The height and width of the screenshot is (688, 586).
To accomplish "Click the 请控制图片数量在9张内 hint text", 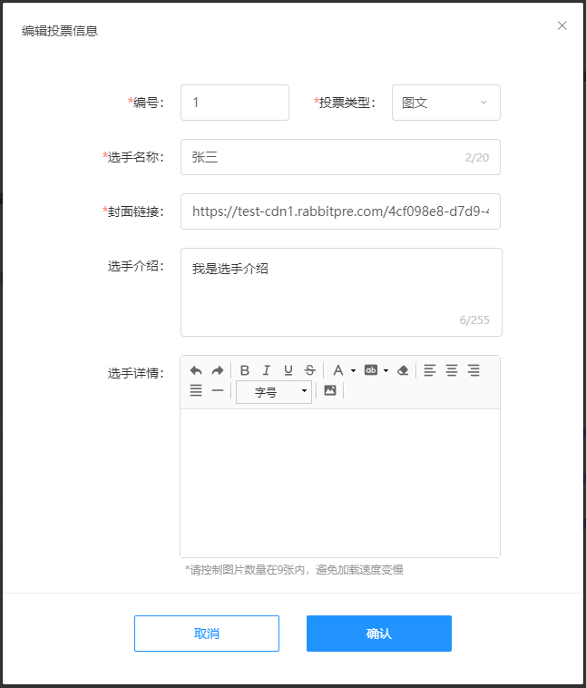I will point(294,569).
